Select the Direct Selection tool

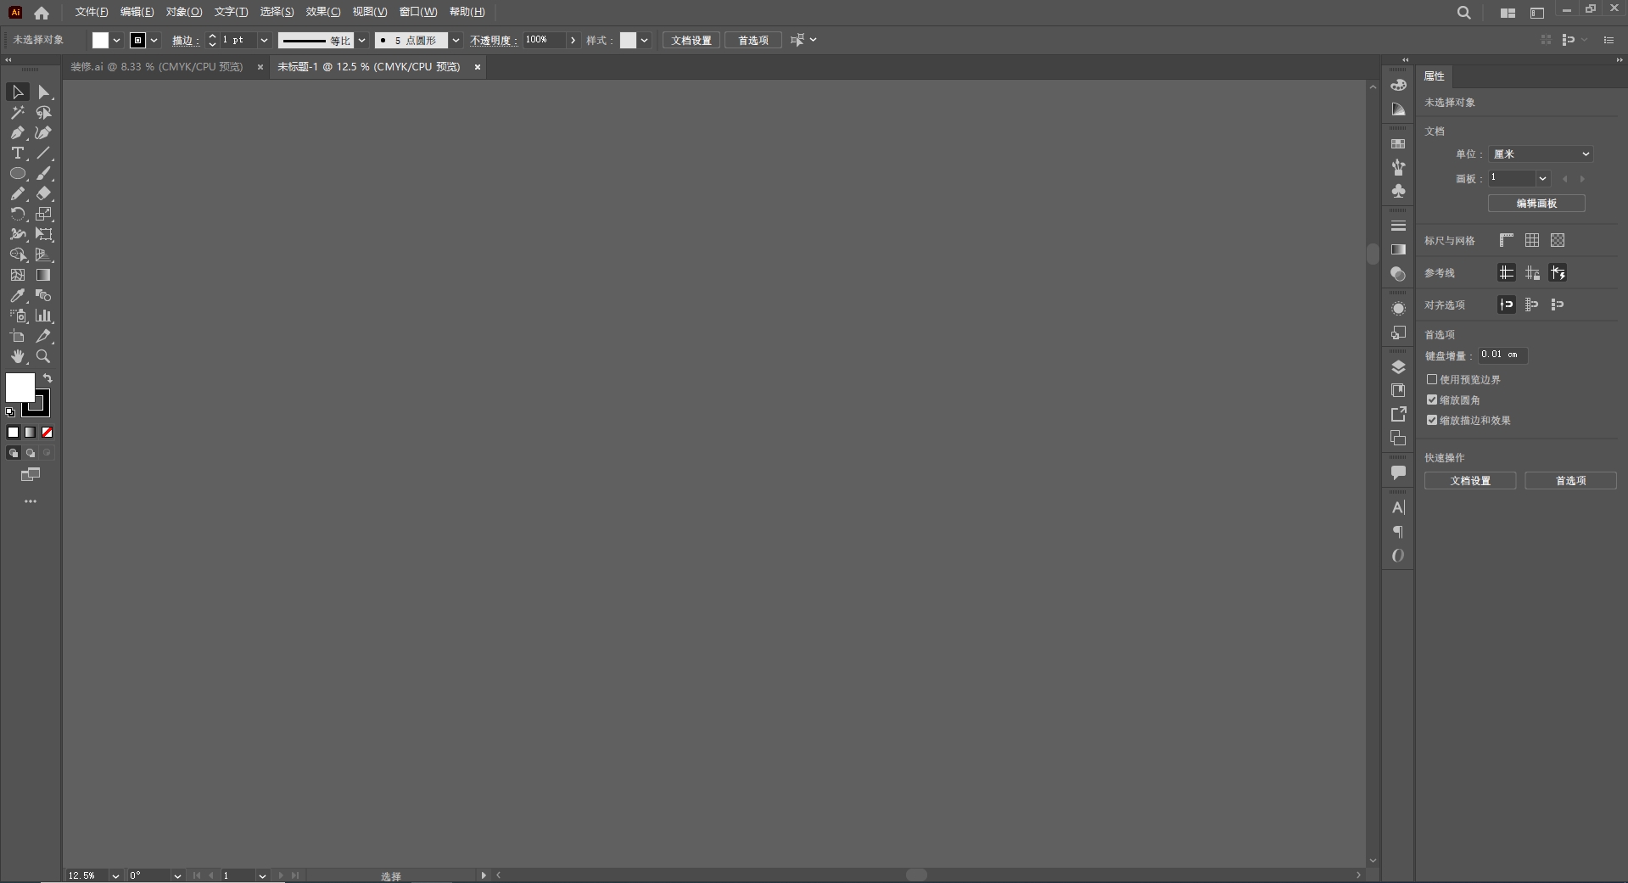point(44,92)
